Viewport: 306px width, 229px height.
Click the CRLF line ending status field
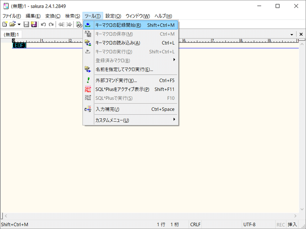pyautogui.click(x=195, y=224)
